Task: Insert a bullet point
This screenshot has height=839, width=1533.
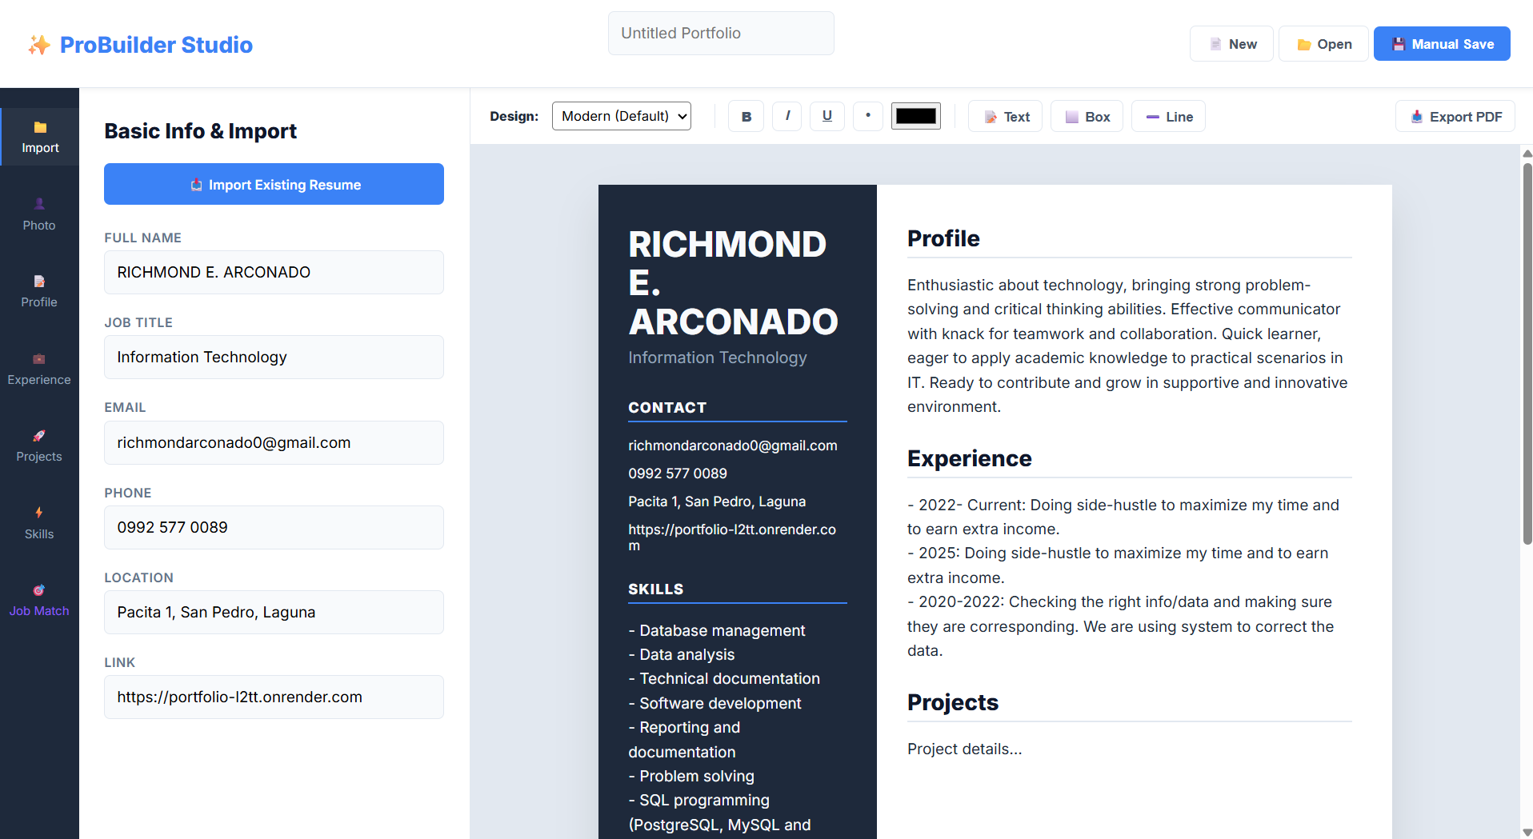Action: 868,117
